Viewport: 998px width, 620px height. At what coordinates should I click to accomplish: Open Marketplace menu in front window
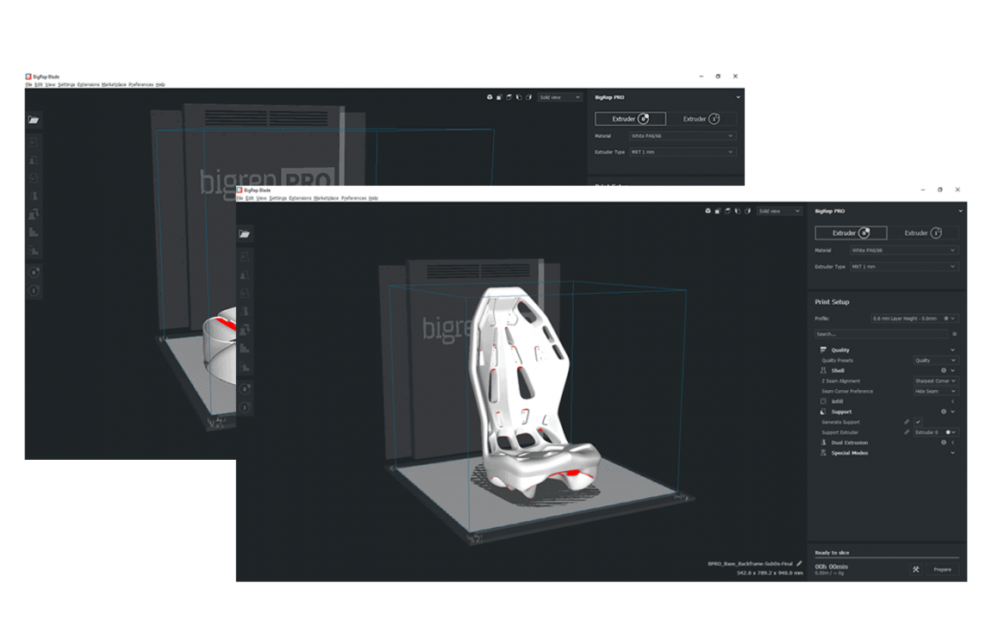[326, 198]
